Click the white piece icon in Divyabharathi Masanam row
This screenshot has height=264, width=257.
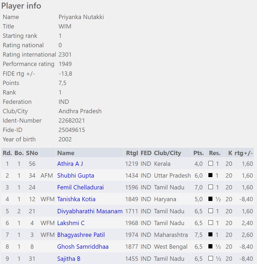pyautogui.click(x=211, y=211)
